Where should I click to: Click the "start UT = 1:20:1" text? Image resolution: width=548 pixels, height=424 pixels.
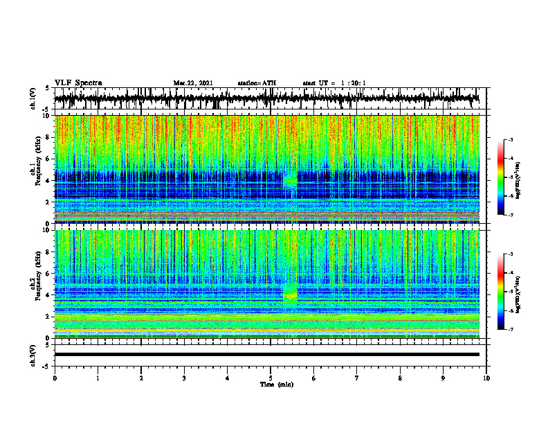tap(334, 83)
